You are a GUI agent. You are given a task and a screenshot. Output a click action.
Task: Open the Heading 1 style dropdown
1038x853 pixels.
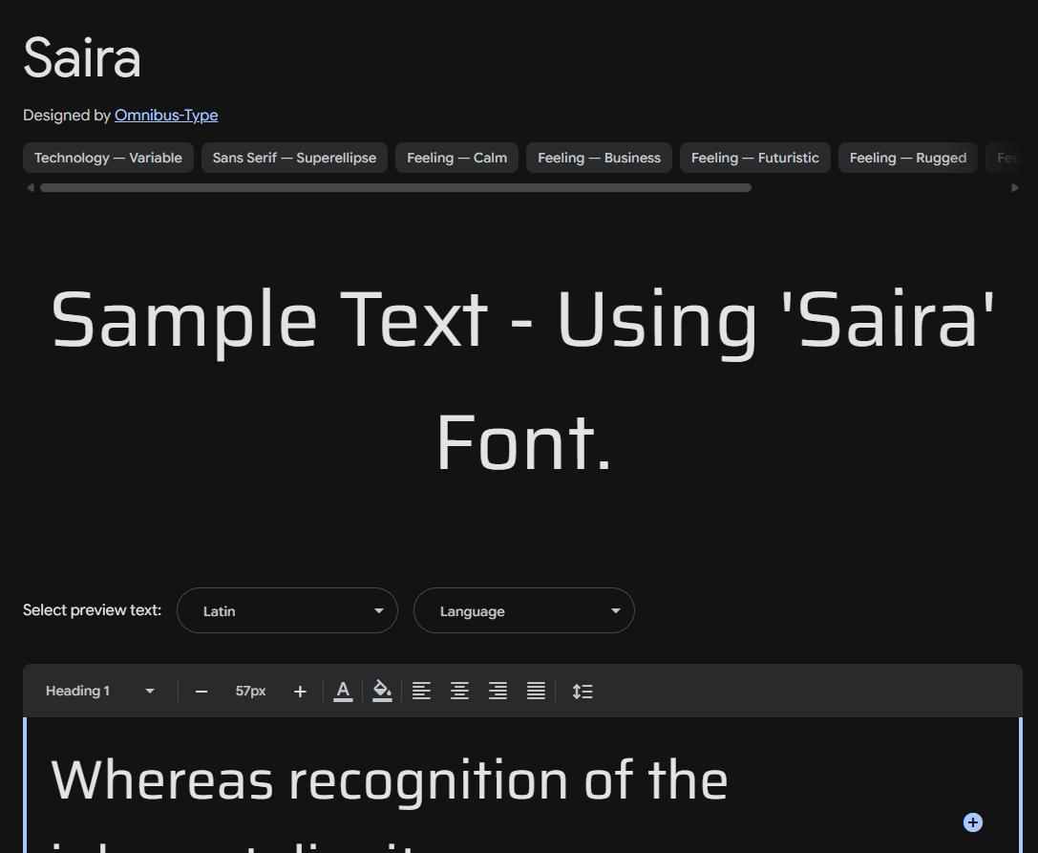tap(100, 691)
